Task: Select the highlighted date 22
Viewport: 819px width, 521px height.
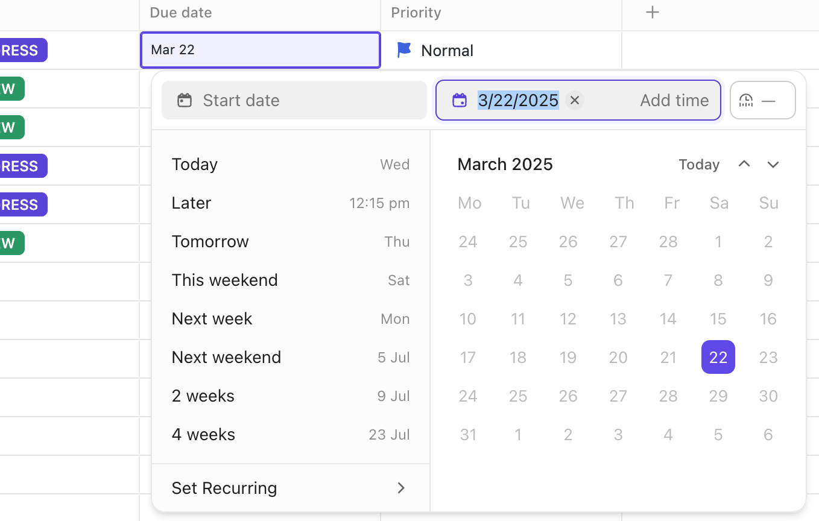Action: [718, 357]
